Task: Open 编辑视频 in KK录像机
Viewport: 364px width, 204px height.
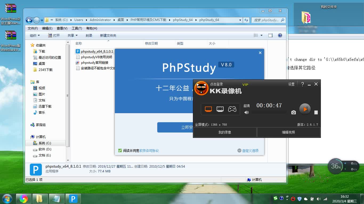Action: pyautogui.click(x=289, y=132)
